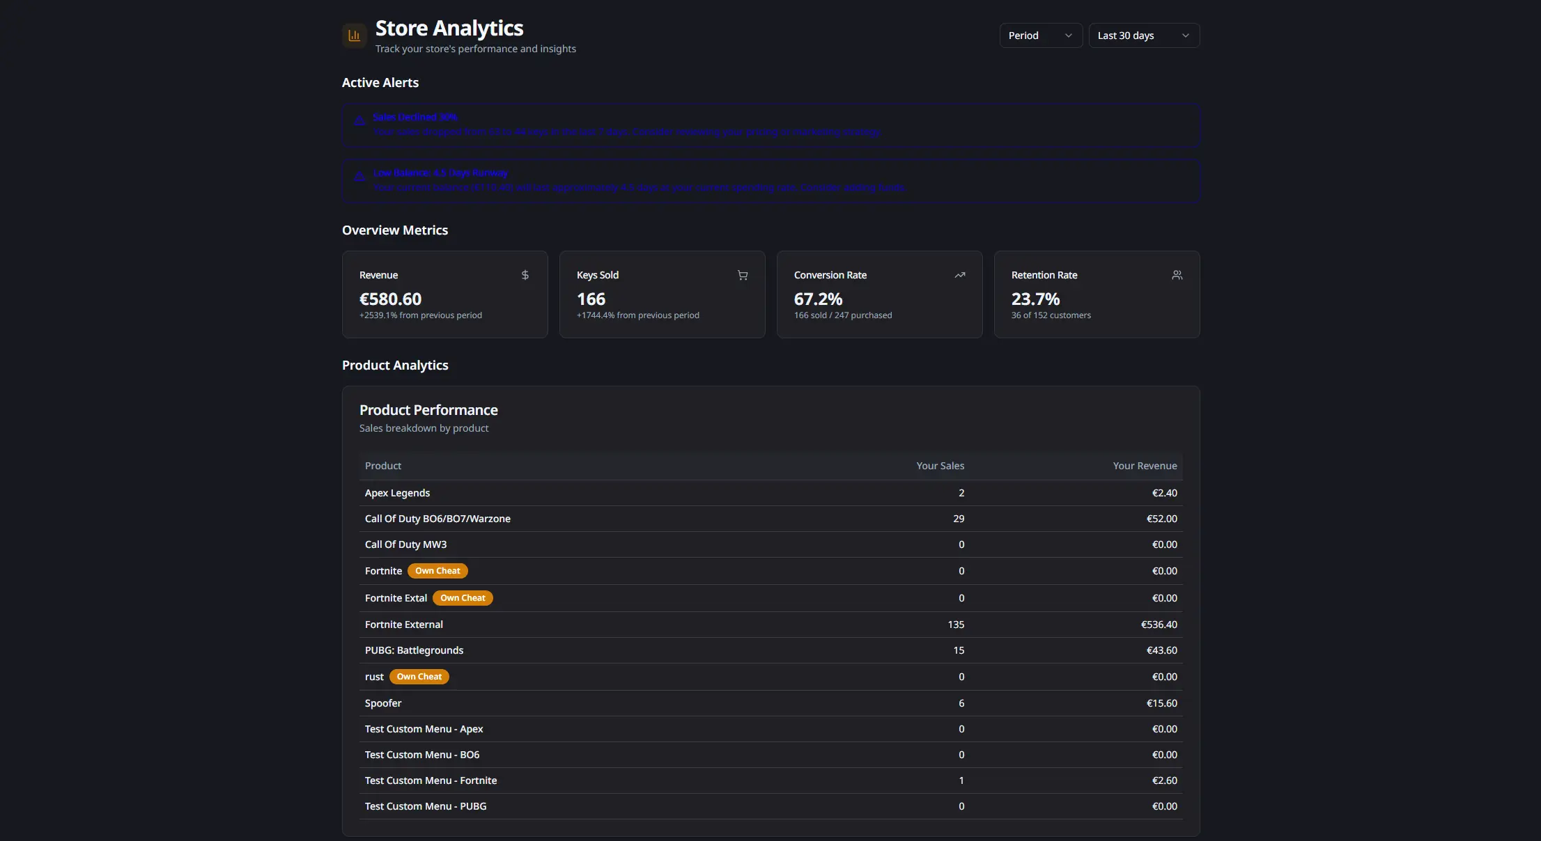
Task: Click the dollar icon on the Revenue card
Action: (525, 275)
